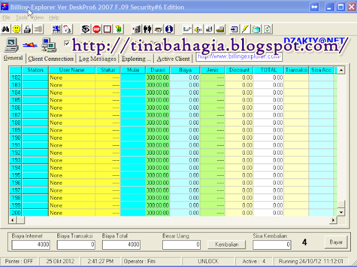Click the blue arrow login icon
The image size is (357, 267).
[234, 29]
